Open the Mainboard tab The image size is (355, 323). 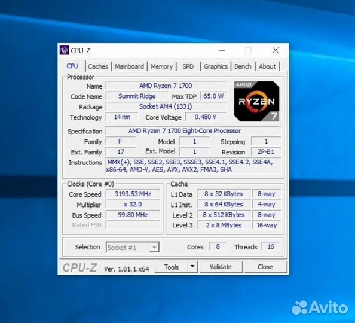pyautogui.click(x=129, y=66)
